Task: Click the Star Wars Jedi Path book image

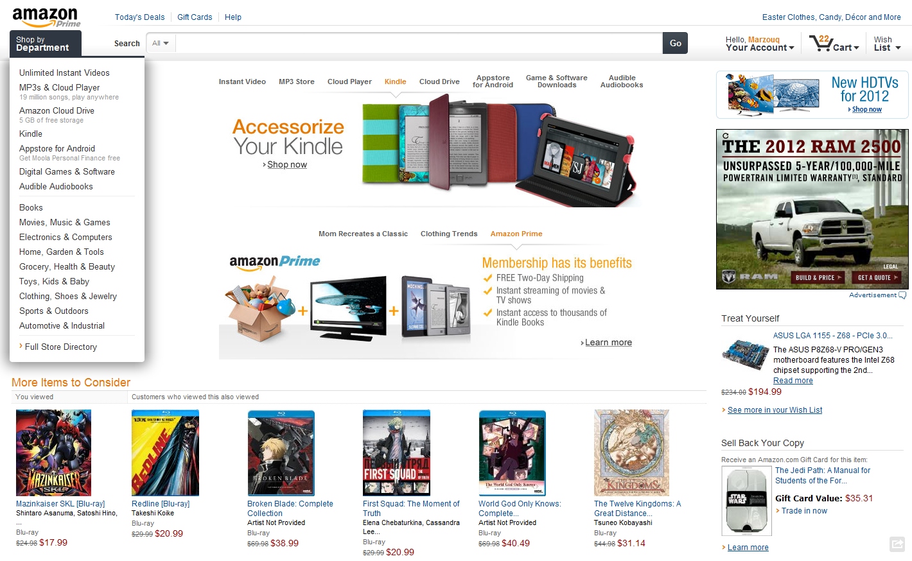Action: tap(746, 501)
